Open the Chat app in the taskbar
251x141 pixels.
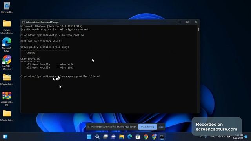pos(113,137)
